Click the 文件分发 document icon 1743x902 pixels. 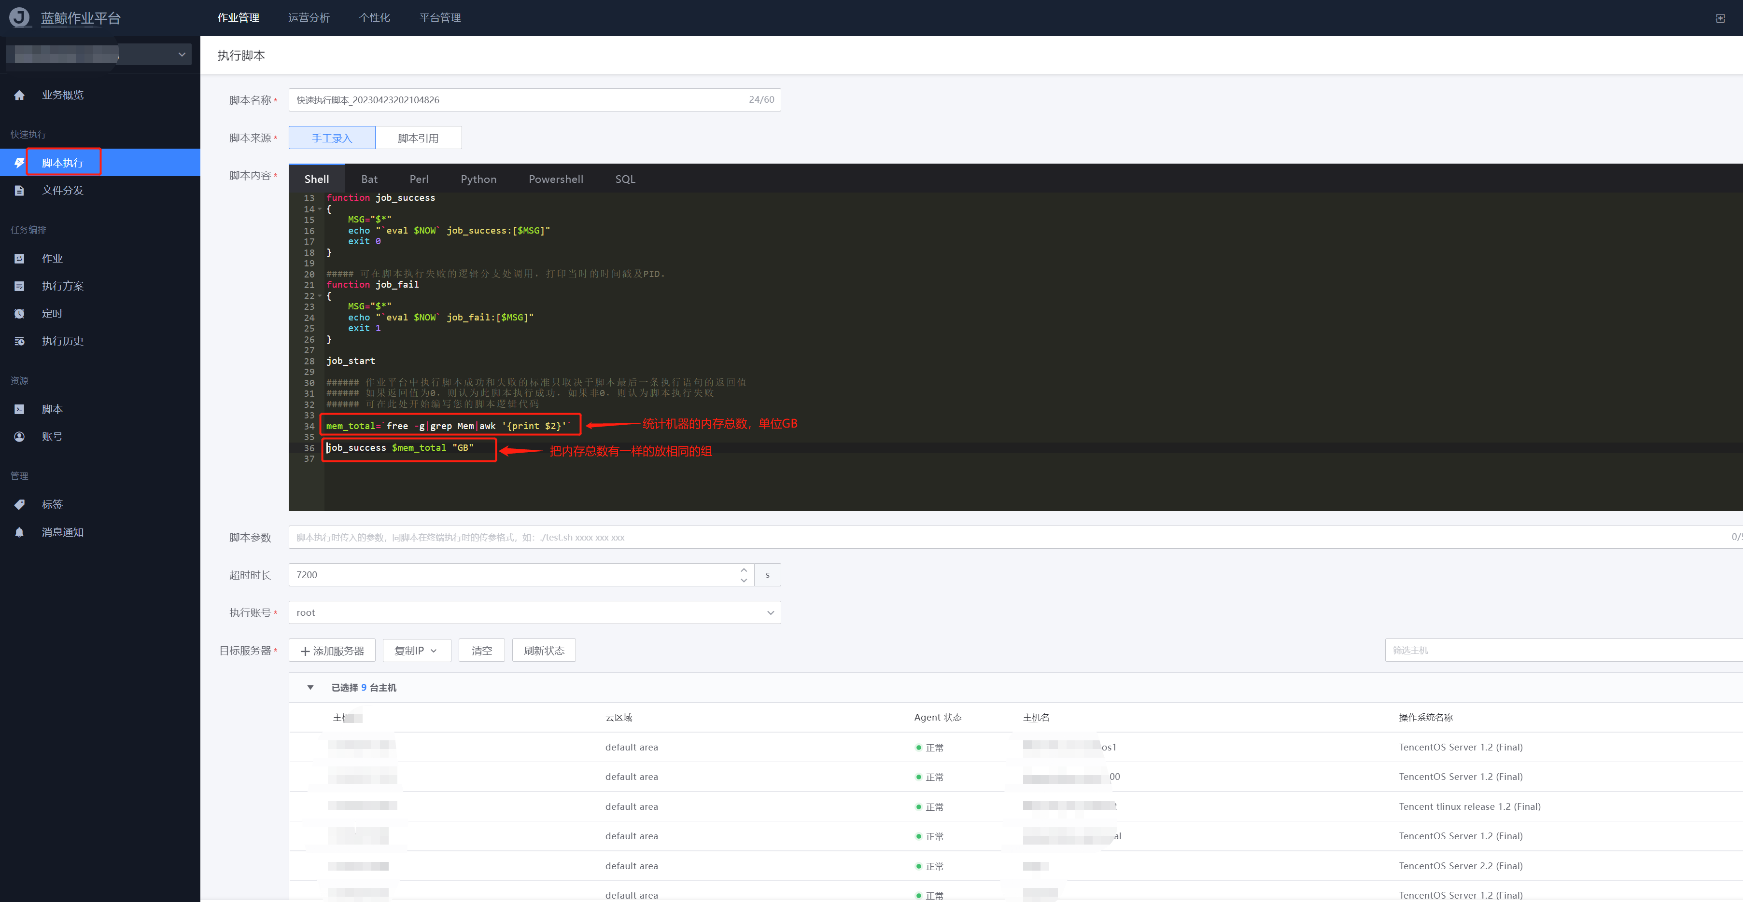coord(20,191)
